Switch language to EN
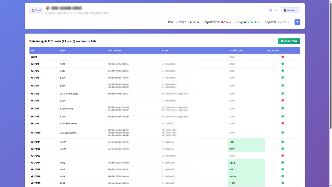The image size is (332, 187). (x=276, y=10)
